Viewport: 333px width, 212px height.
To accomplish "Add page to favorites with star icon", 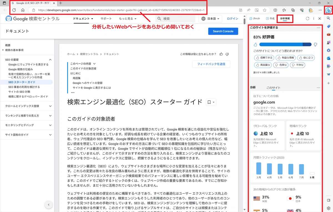I will (265, 10).
